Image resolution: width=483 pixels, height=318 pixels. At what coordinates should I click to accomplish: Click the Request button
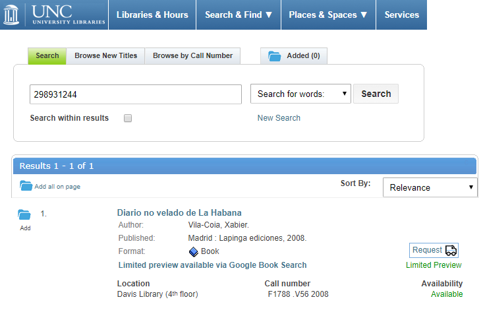434,250
